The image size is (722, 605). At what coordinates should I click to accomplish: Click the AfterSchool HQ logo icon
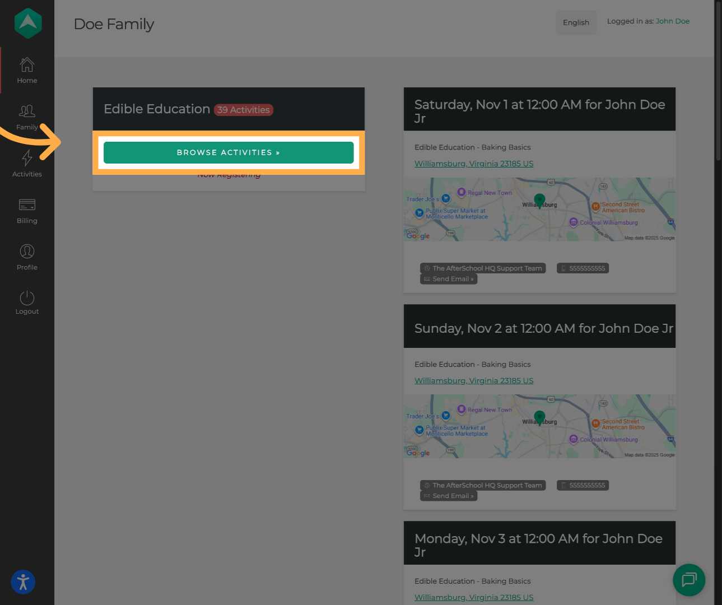click(x=27, y=24)
